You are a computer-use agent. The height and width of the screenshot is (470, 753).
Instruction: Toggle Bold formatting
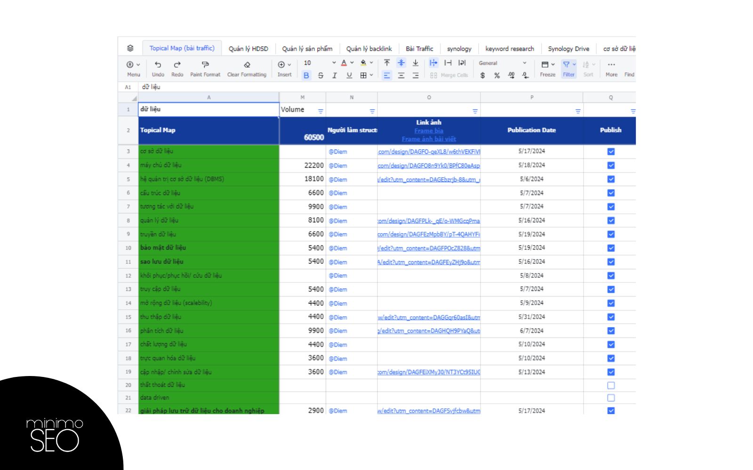(x=306, y=75)
